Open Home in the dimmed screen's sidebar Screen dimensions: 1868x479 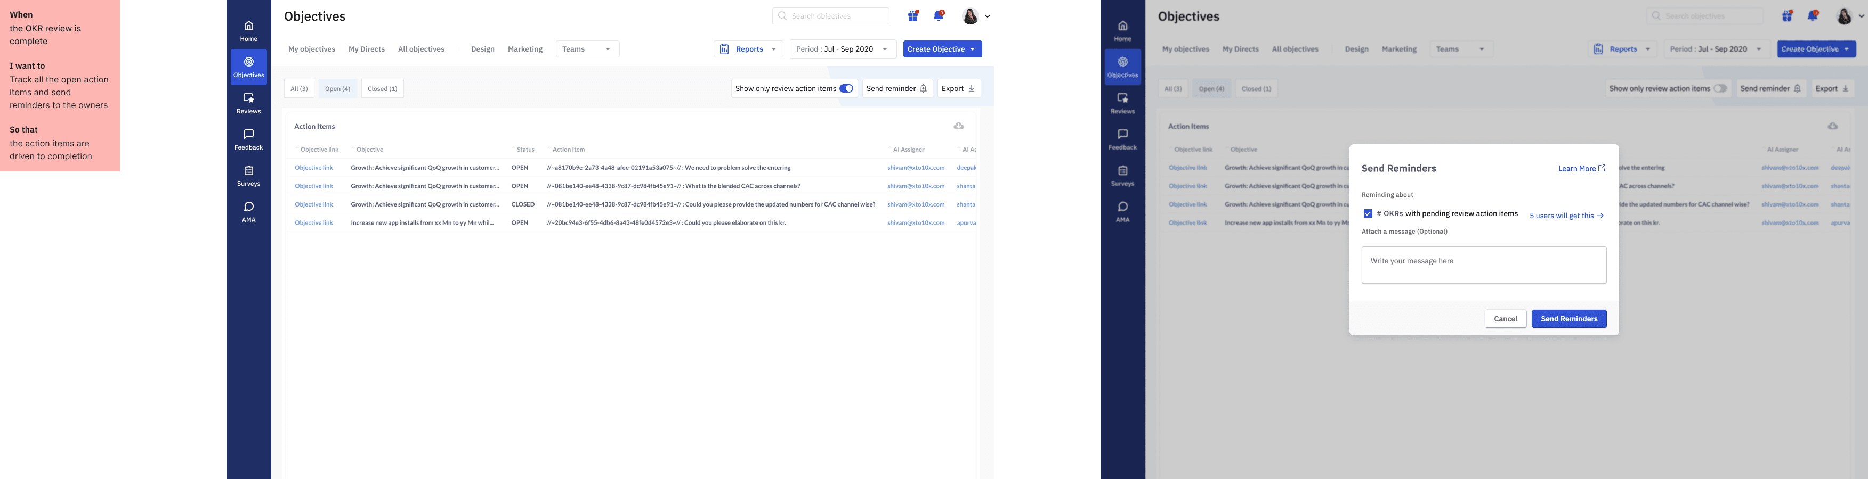[1122, 31]
